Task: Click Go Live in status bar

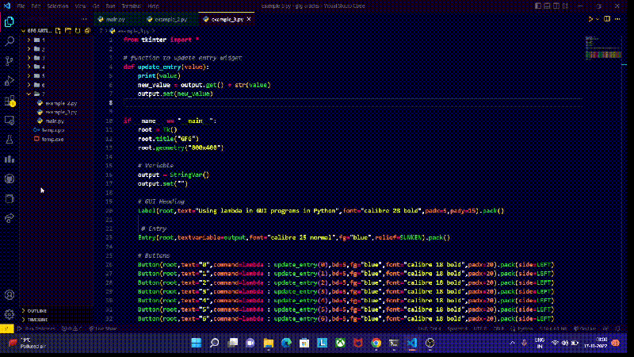Action: 585,328
